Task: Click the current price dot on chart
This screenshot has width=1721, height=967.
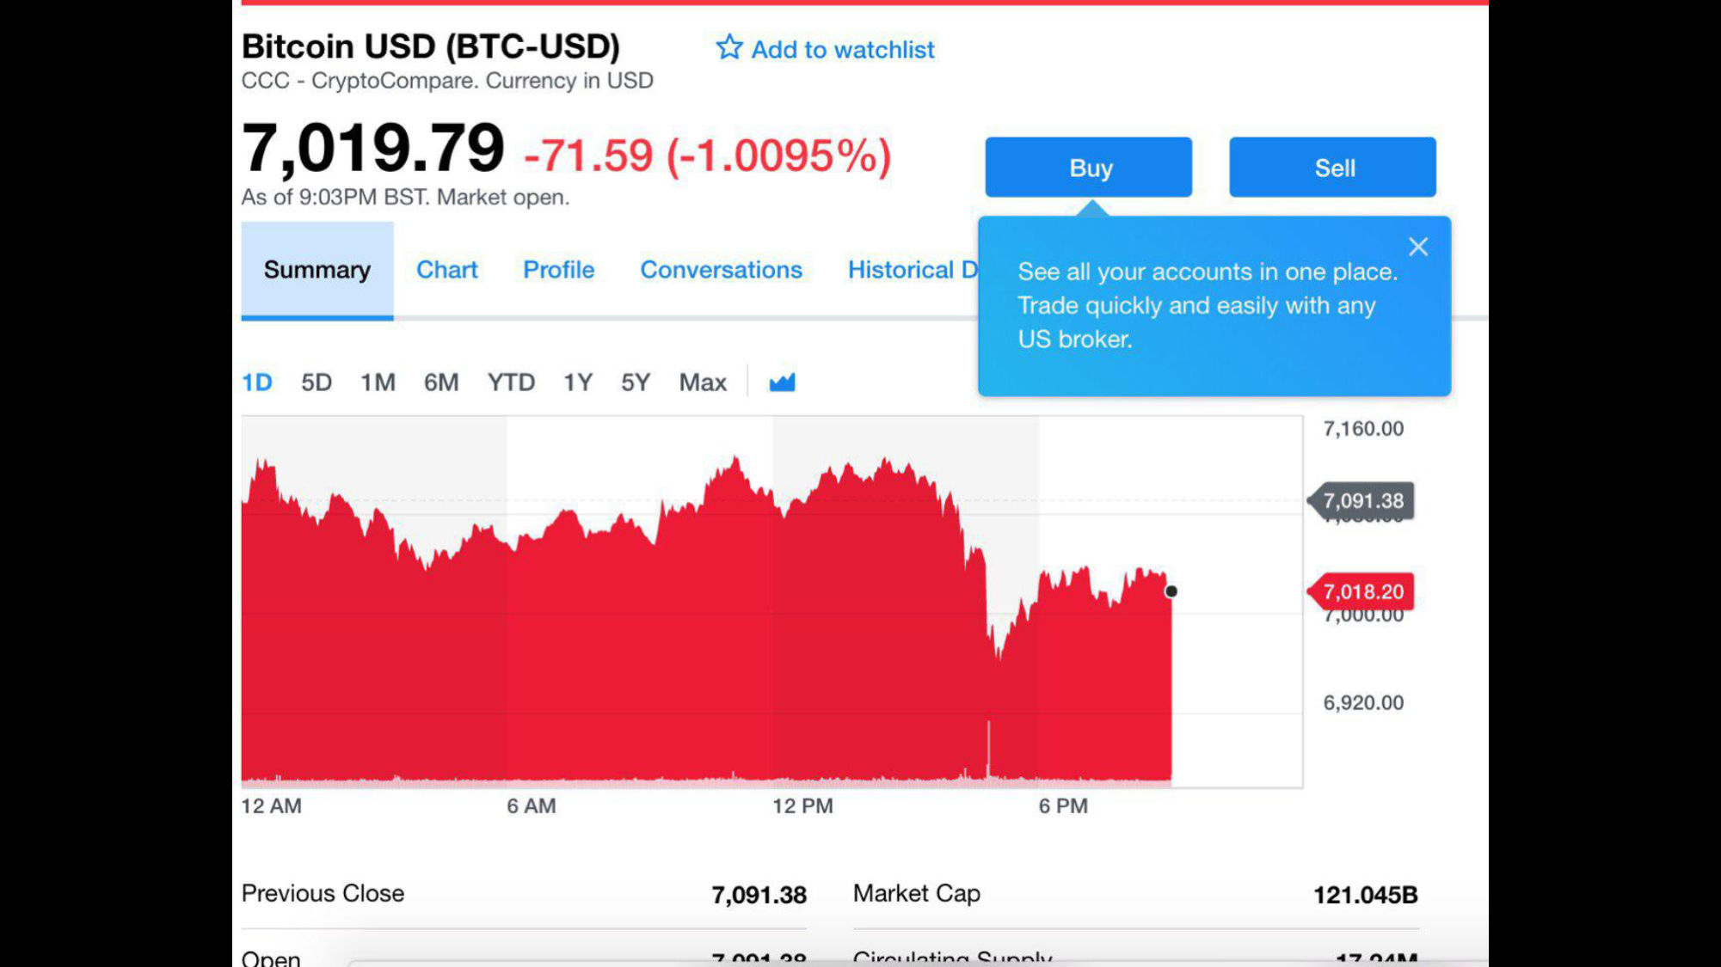Action: [1171, 591]
